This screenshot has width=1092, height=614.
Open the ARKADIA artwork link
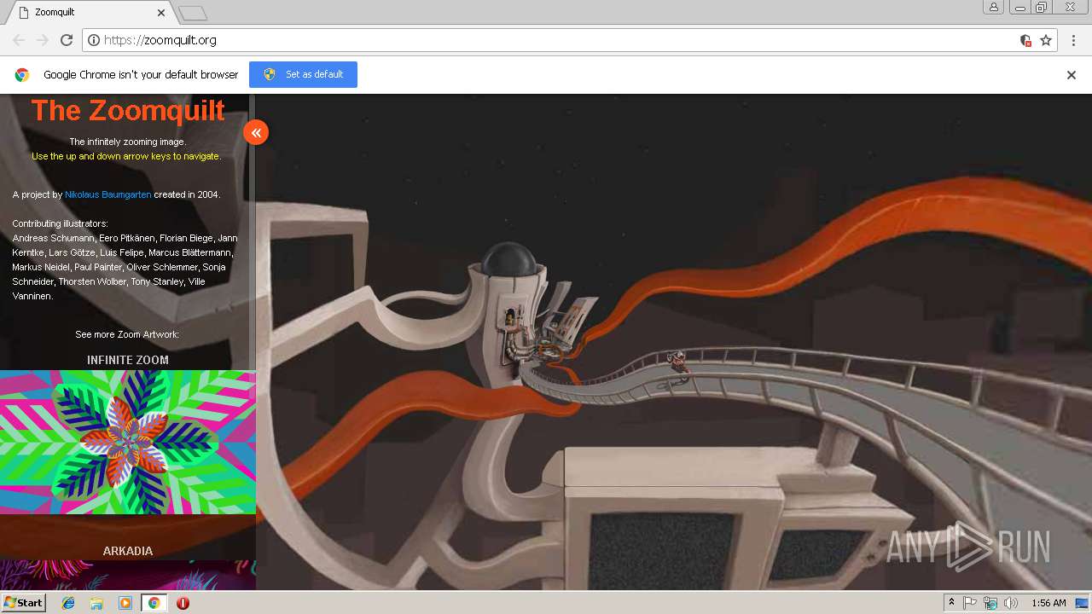point(128,551)
